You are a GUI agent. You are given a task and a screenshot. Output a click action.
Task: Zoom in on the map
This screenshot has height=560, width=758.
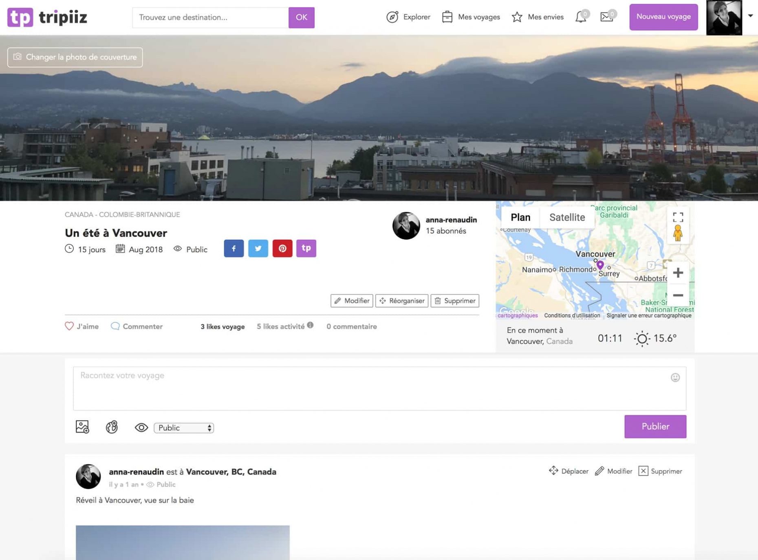[x=678, y=273]
